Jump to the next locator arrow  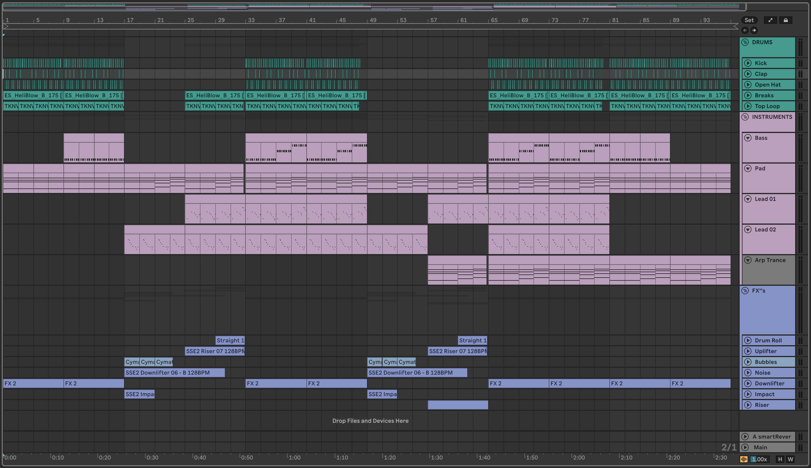pyautogui.click(x=754, y=30)
